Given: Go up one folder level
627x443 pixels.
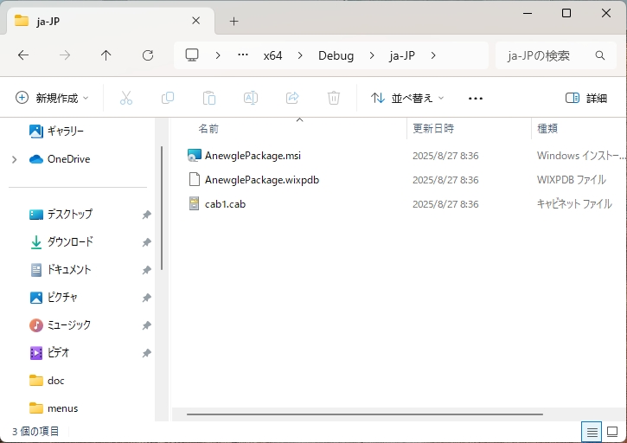Looking at the screenshot, I should tap(106, 55).
